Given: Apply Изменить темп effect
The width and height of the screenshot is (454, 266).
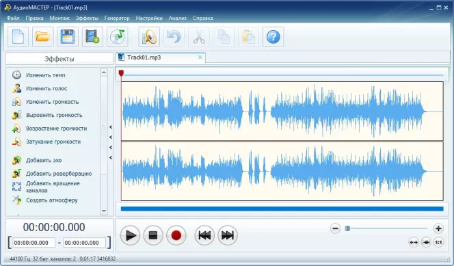Looking at the screenshot, I should coord(46,75).
